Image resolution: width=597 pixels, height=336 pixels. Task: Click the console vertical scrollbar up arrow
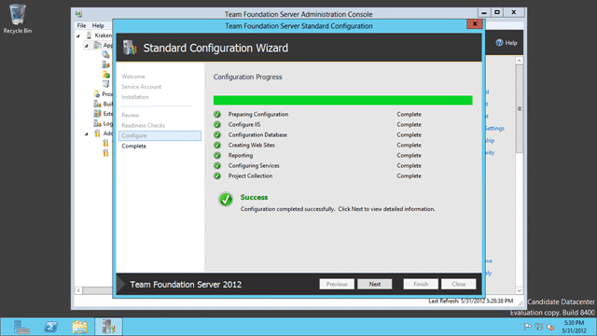coord(520,61)
